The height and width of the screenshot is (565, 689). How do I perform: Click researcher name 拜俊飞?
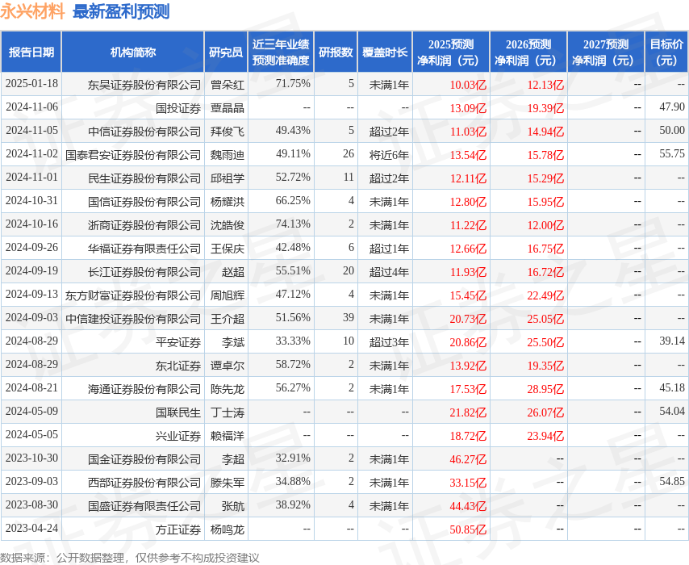point(228,131)
